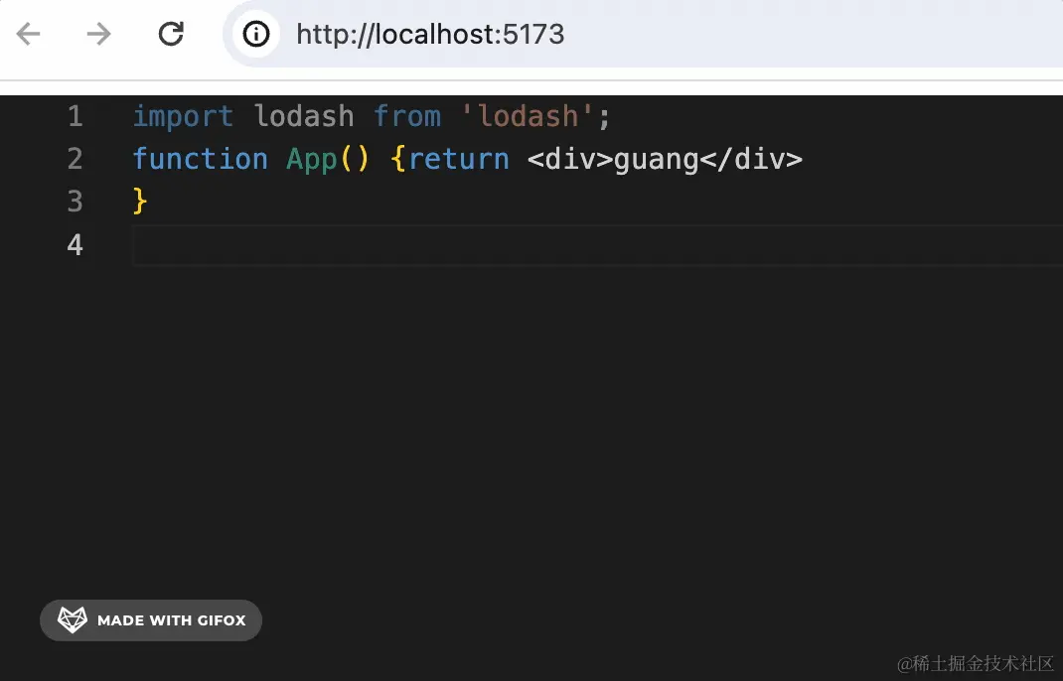Click the 'from' keyword on line 1

coord(407,116)
